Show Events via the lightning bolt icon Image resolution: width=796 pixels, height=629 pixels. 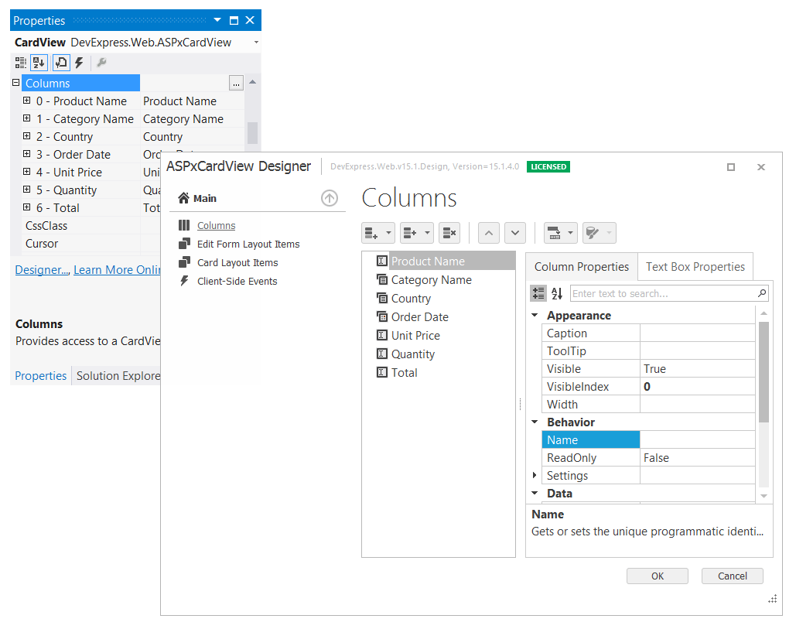(x=79, y=63)
